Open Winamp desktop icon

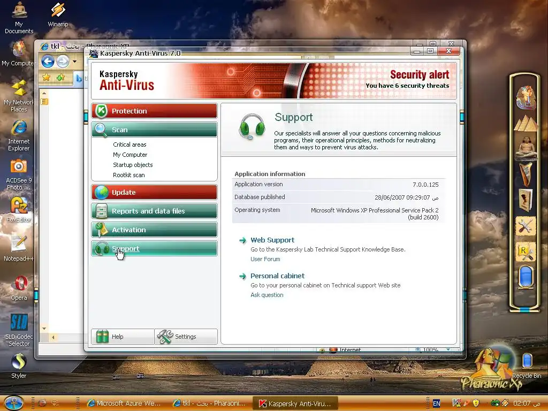pos(58,14)
